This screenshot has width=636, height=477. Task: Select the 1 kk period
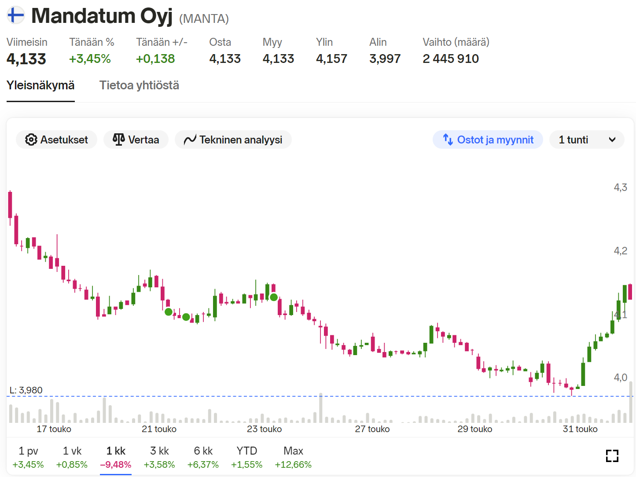tap(116, 457)
